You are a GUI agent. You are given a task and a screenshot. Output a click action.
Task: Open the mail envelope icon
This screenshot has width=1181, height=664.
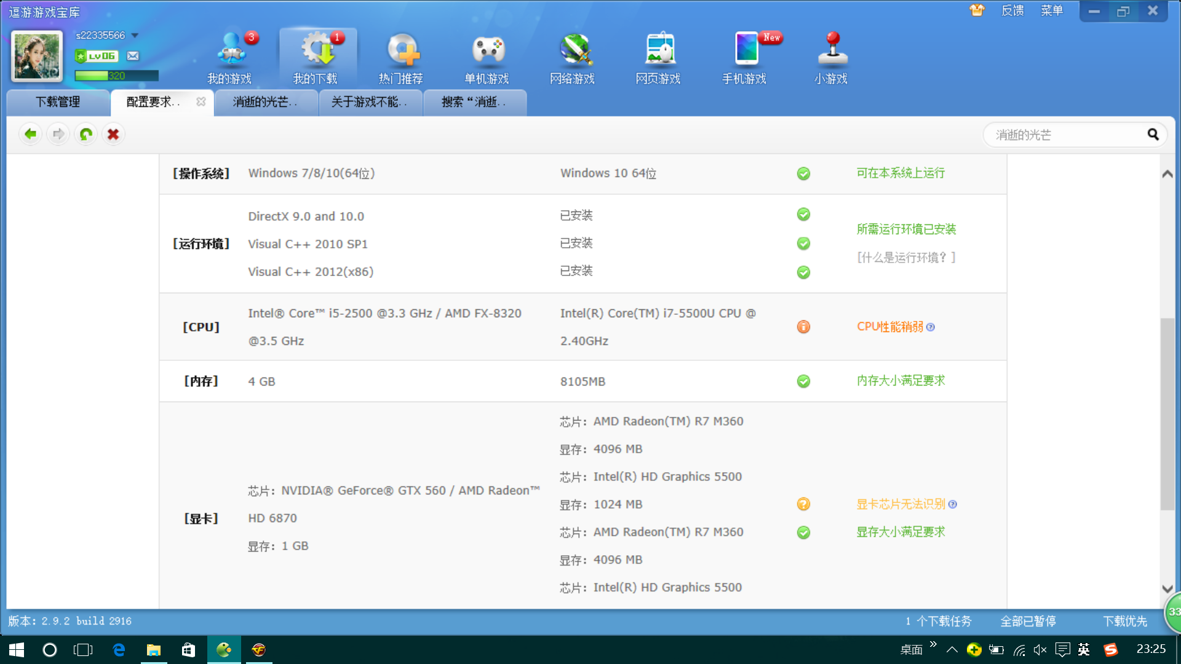[x=133, y=56]
